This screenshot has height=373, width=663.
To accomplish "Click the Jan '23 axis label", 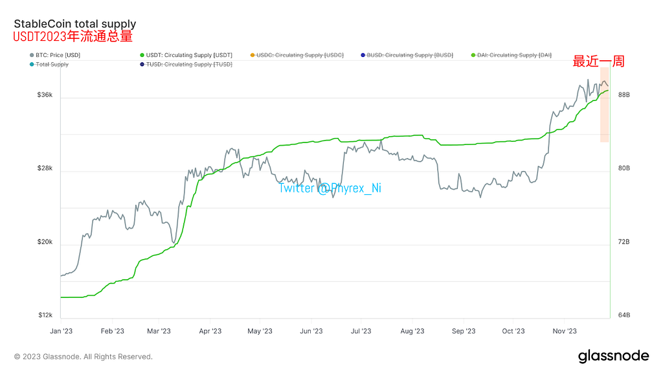I will tap(62, 331).
